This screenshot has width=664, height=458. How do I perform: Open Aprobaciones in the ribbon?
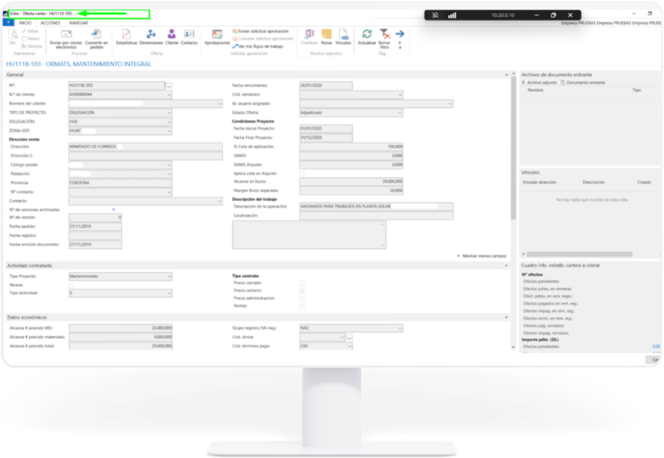217,35
